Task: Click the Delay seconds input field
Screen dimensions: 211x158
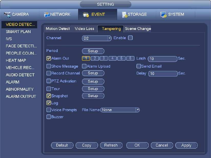Action: click(163, 73)
